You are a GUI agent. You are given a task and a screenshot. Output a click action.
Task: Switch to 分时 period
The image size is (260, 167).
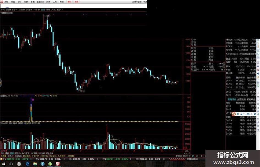point(3,10)
